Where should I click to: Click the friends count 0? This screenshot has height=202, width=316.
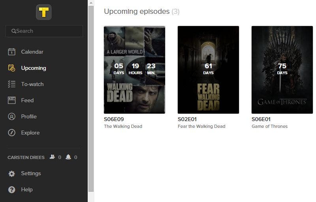point(60,157)
